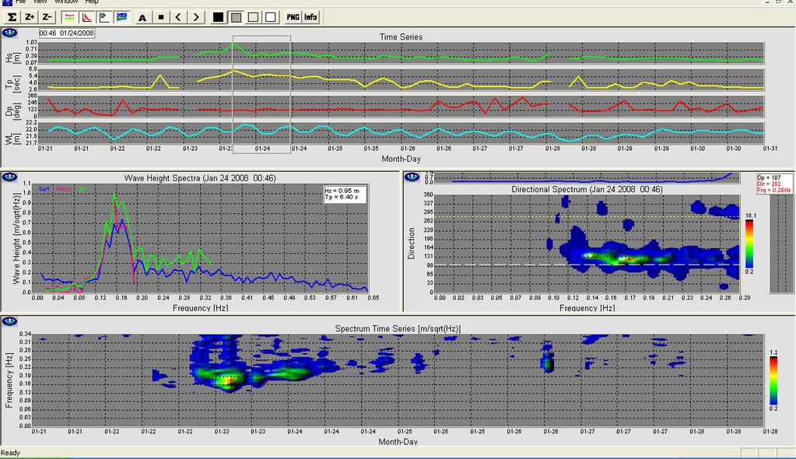Toggle the spectrum time series color-map icon
The image size is (796, 459).
coord(121,17)
